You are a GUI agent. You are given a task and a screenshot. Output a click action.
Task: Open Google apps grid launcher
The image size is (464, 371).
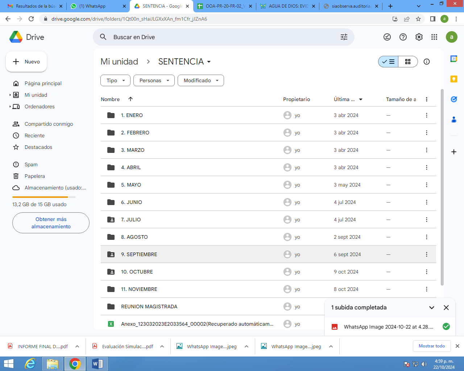tap(434, 37)
